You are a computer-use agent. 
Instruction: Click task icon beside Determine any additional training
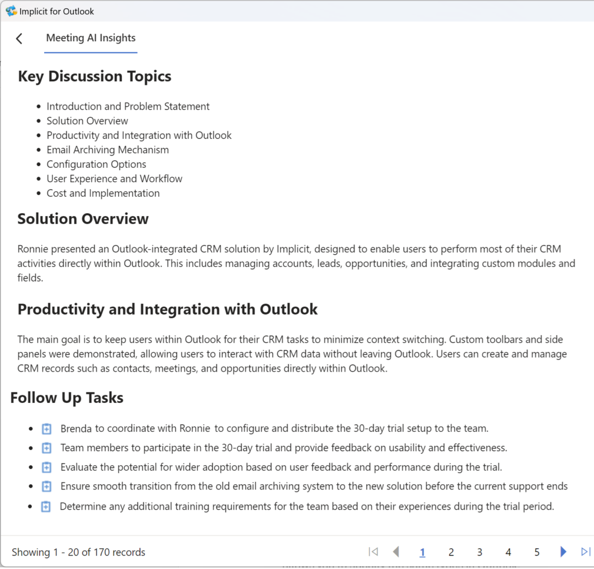point(46,506)
